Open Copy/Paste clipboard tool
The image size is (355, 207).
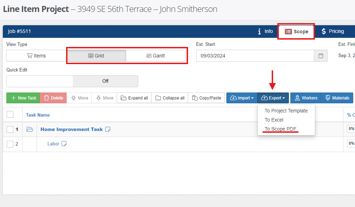207,98
